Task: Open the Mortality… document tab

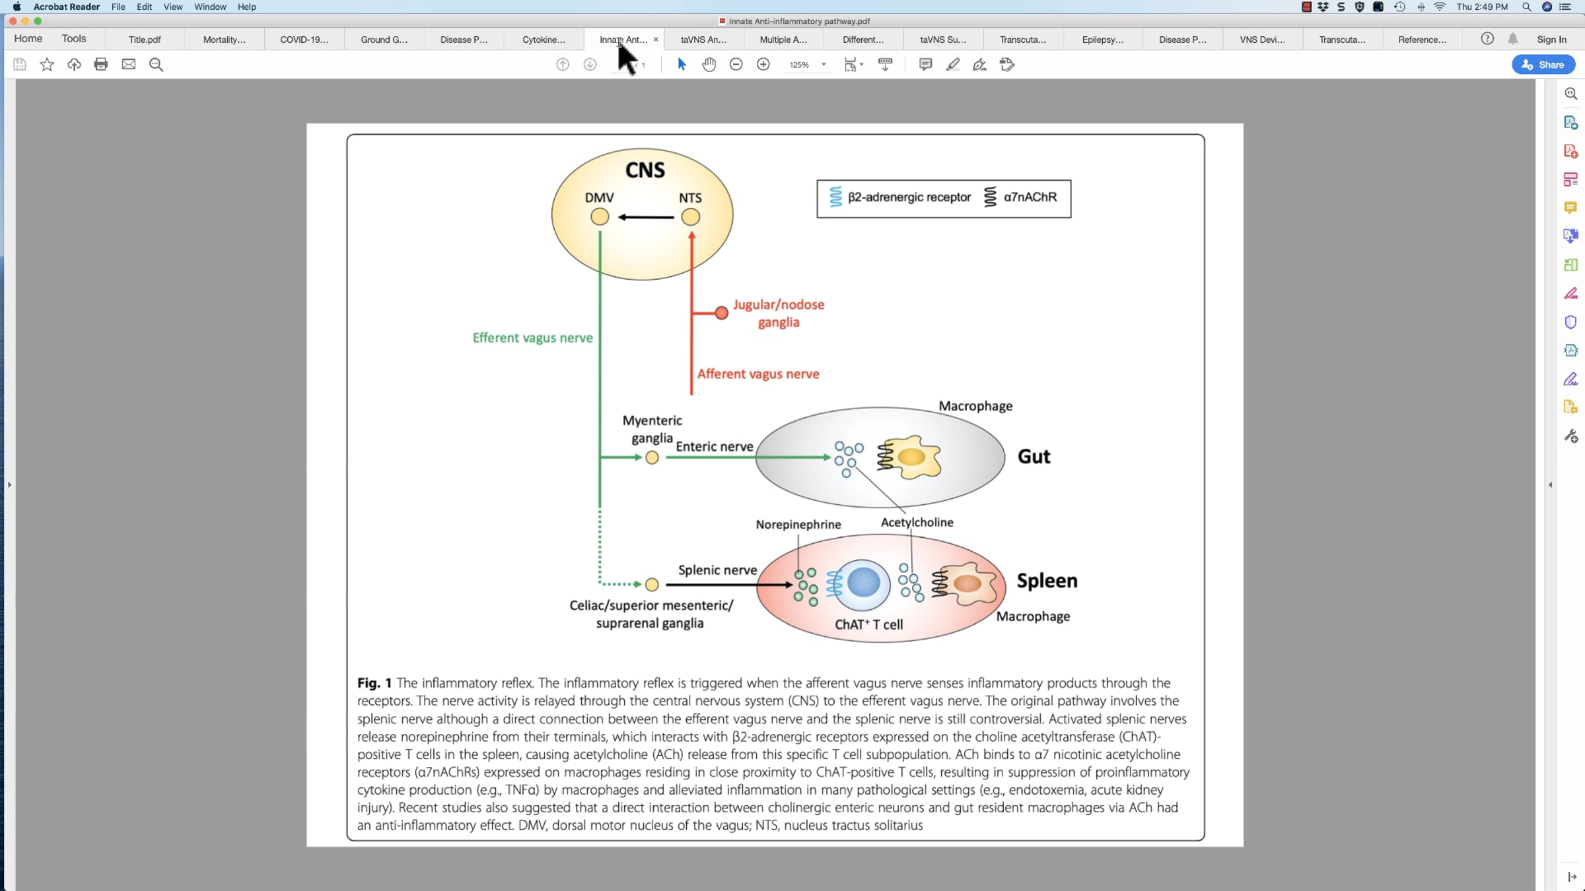Action: (225, 40)
